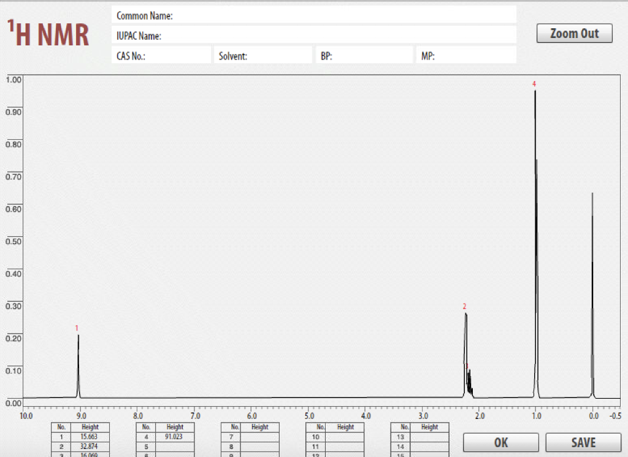Confirm with the OK button

click(x=500, y=442)
